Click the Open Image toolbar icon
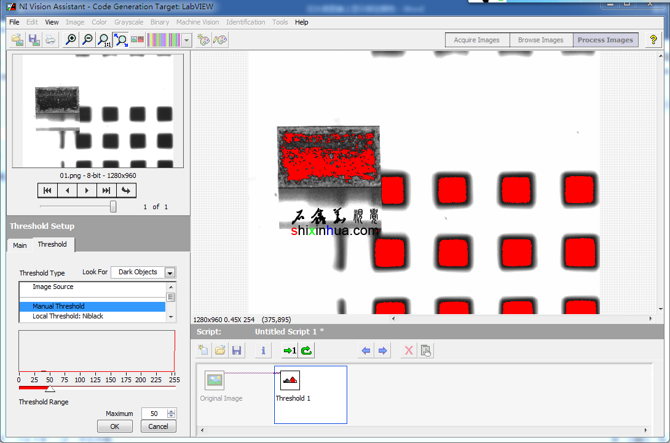The image size is (670, 443). [x=17, y=40]
